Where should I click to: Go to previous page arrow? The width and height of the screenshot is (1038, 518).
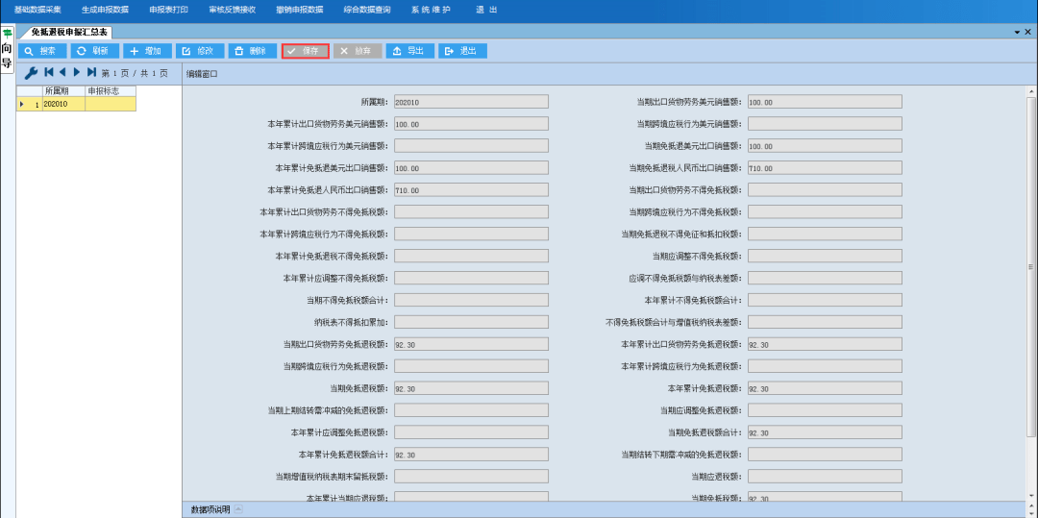tap(62, 72)
